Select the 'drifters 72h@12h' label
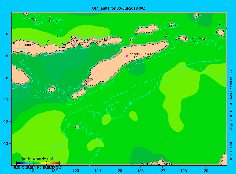The image size is (236, 174). coord(142,54)
